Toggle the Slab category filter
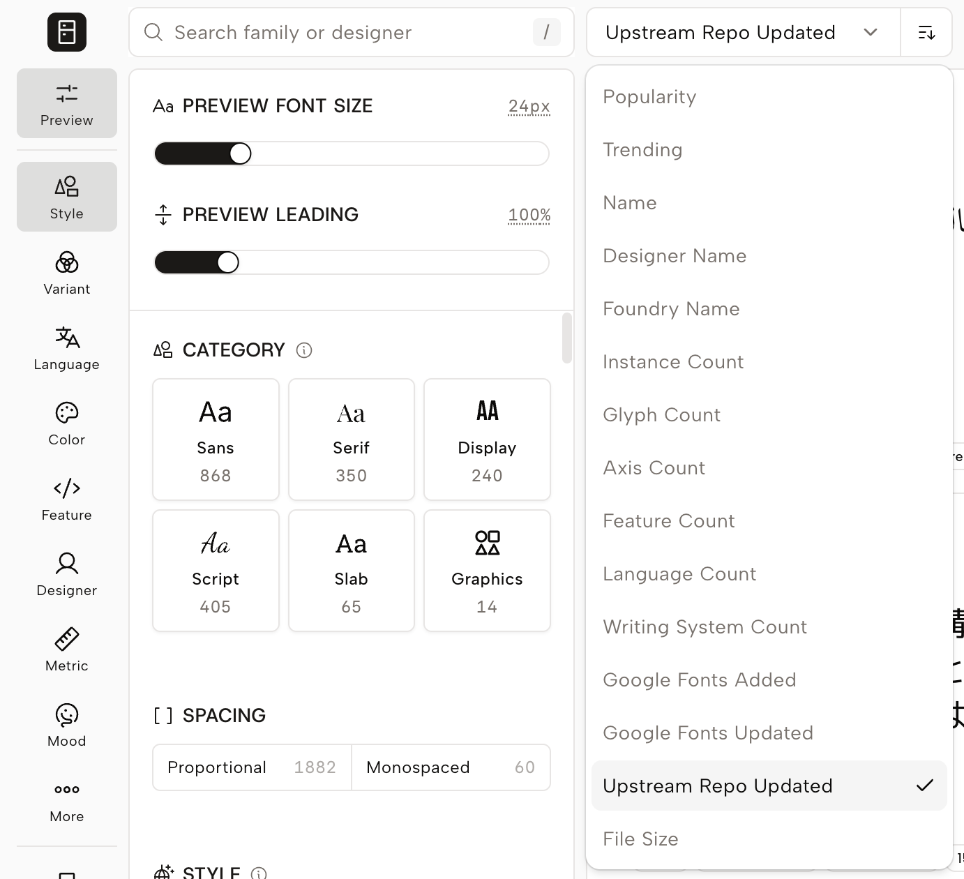964x879 pixels. point(352,571)
